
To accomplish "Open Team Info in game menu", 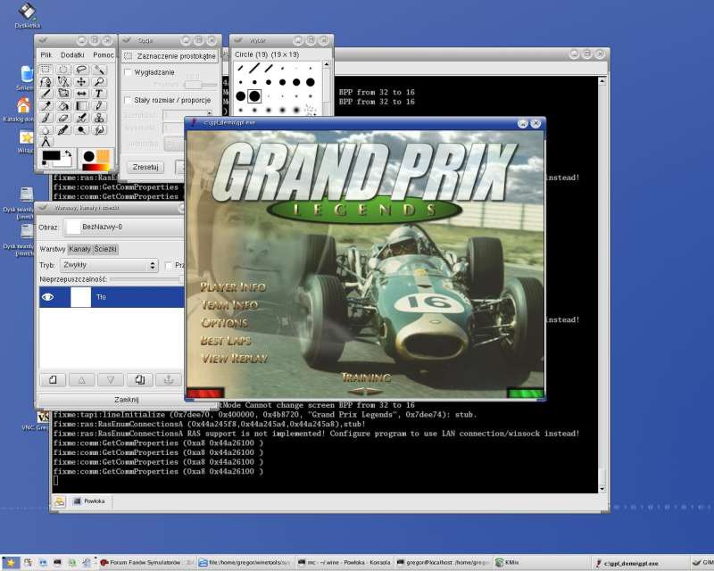I will point(230,304).
